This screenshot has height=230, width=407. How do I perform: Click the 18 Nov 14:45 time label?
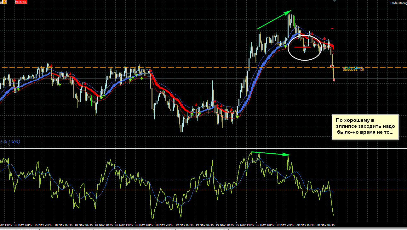tap(124, 225)
